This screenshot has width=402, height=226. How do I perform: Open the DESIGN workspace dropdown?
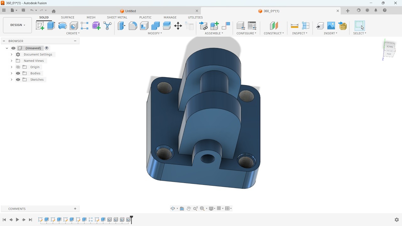tap(18, 25)
